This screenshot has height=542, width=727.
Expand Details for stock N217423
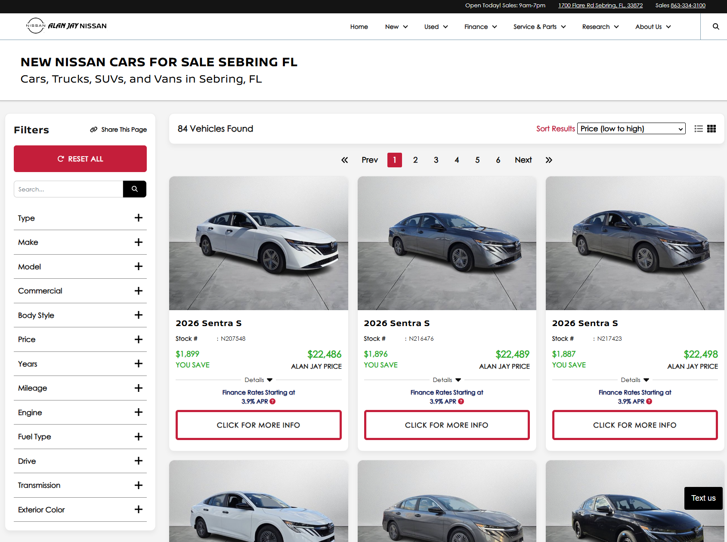[635, 380]
